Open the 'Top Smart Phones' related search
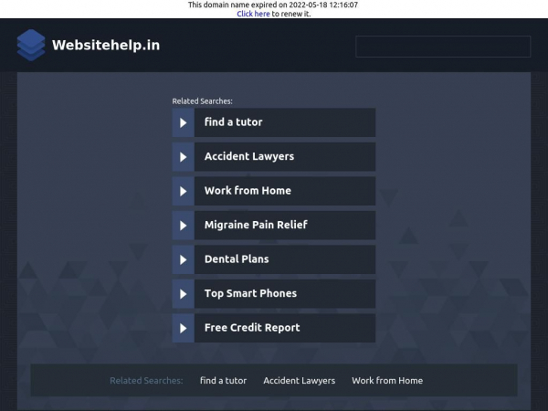 [x=250, y=294]
